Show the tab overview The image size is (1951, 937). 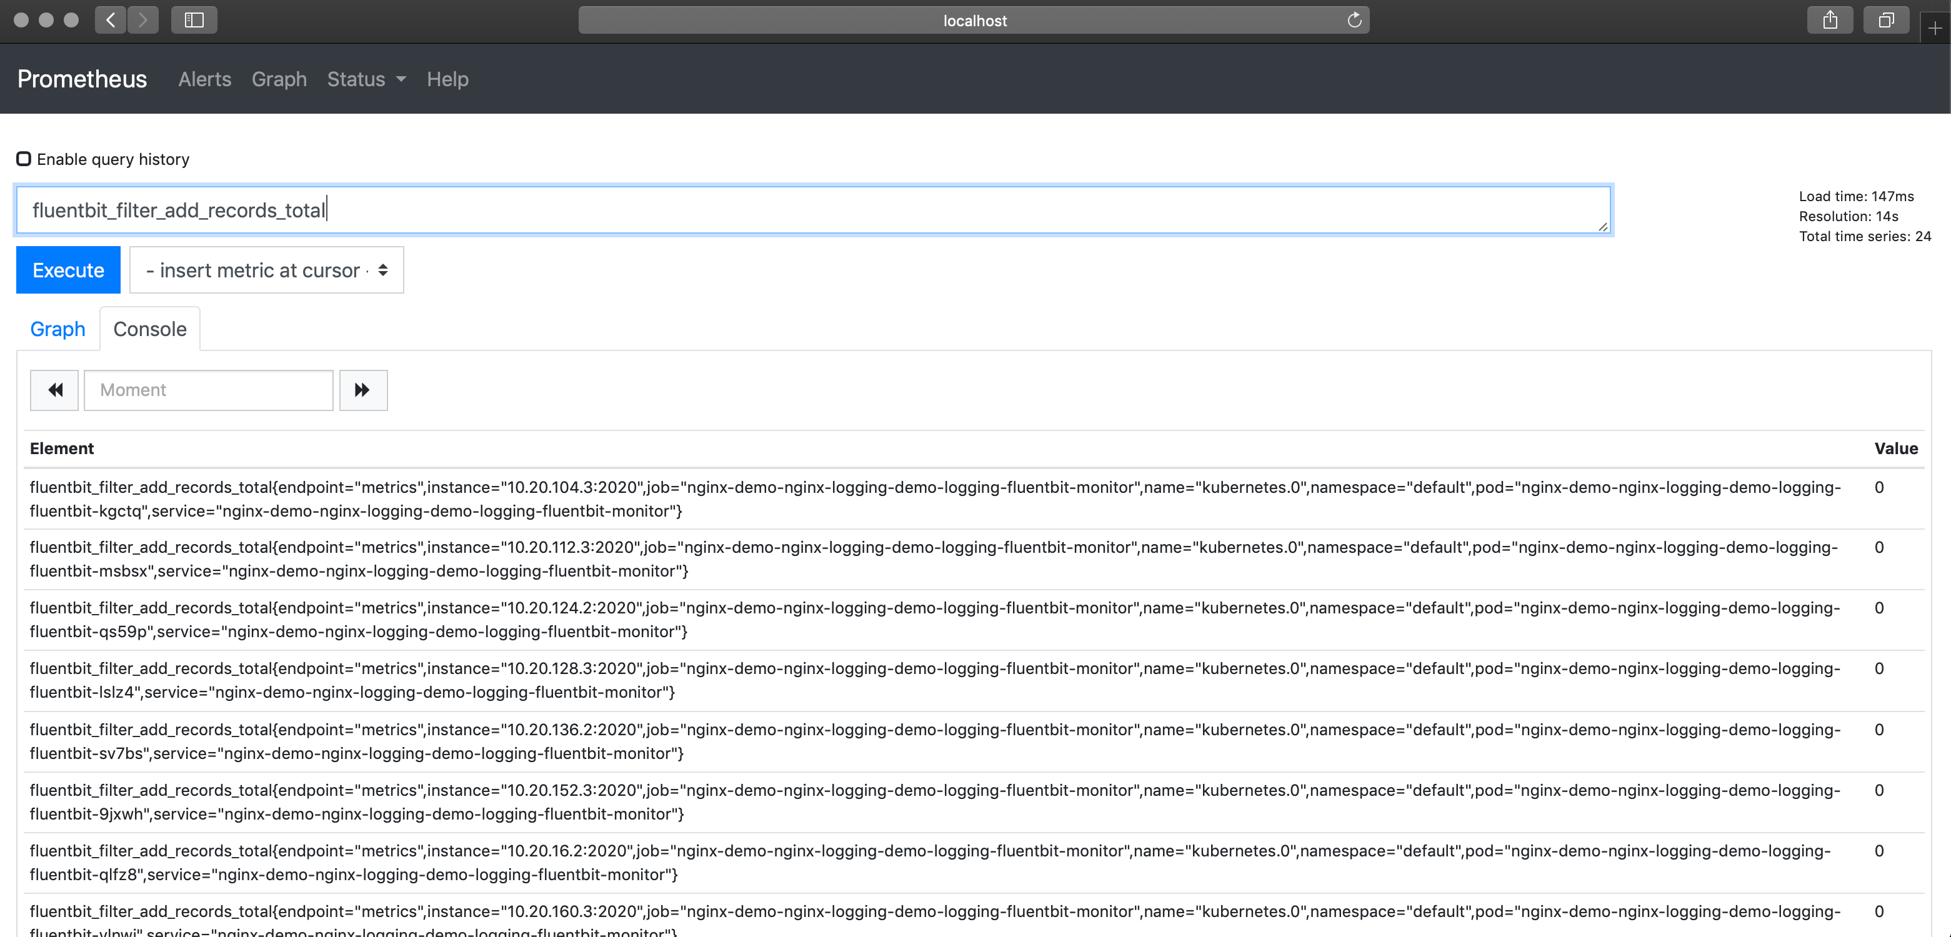coord(1886,20)
